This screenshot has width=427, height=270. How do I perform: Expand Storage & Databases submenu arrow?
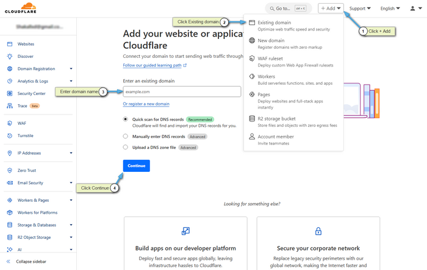click(71, 225)
